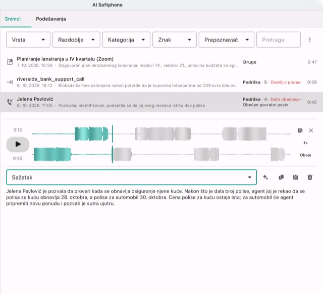Click the 0:47 duration of the Zoom recording
The image size is (323, 294).
click(312, 62)
